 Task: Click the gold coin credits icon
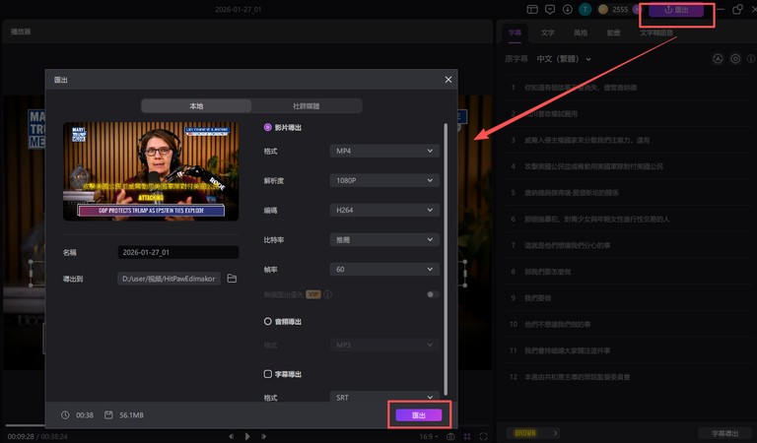tap(601, 10)
